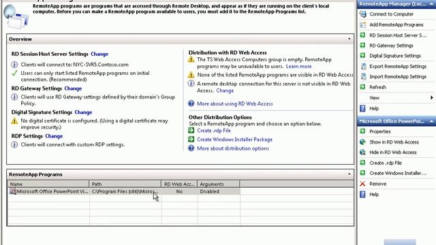Image resolution: width=436 pixels, height=245 pixels.
Task: Choose Remove for the selected program
Action: point(377,184)
